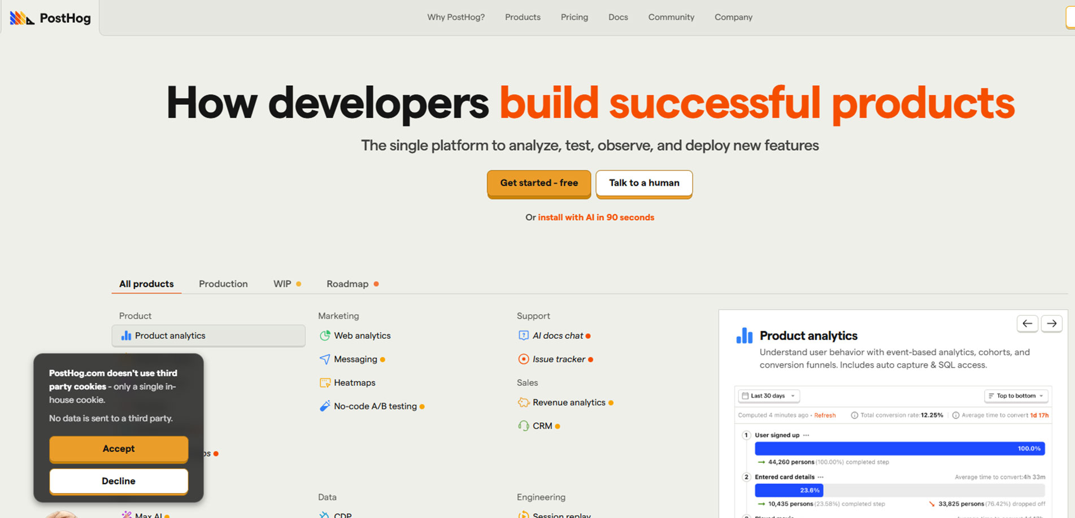Screen dimensions: 1075x518
Task: Click the Revenue analytics piggy bank icon
Action: [x=524, y=402]
